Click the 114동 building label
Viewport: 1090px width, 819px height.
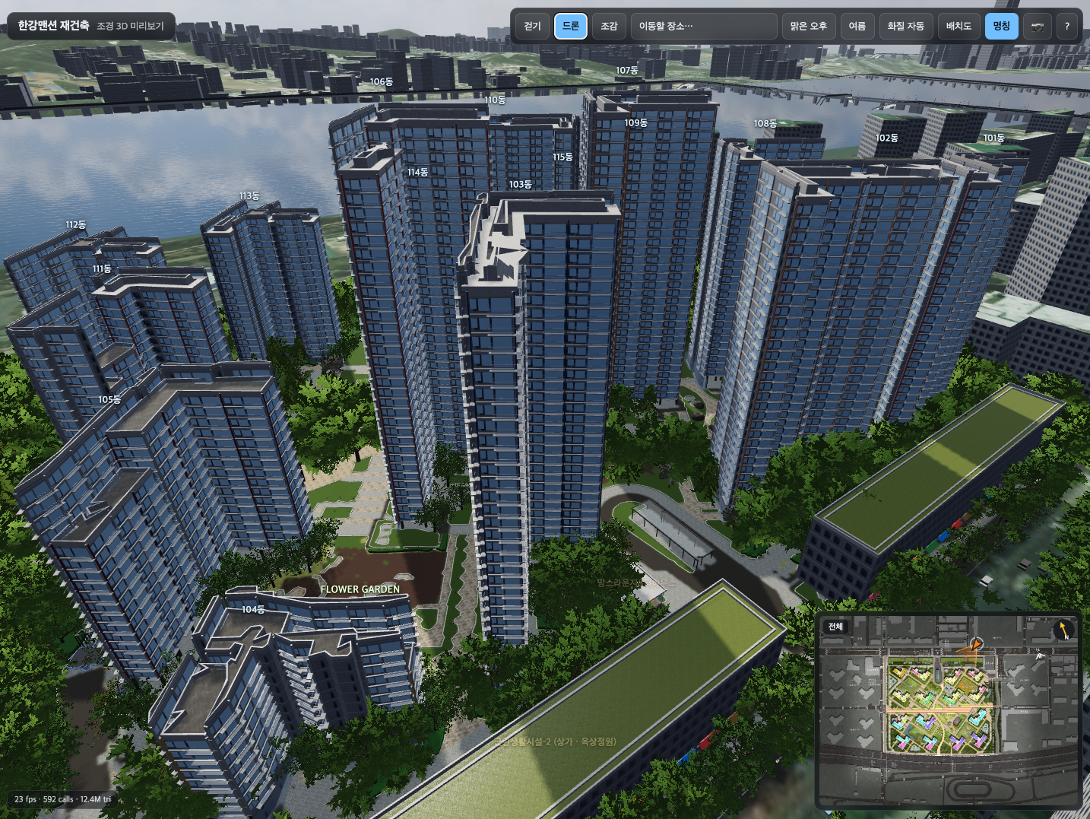pos(417,173)
